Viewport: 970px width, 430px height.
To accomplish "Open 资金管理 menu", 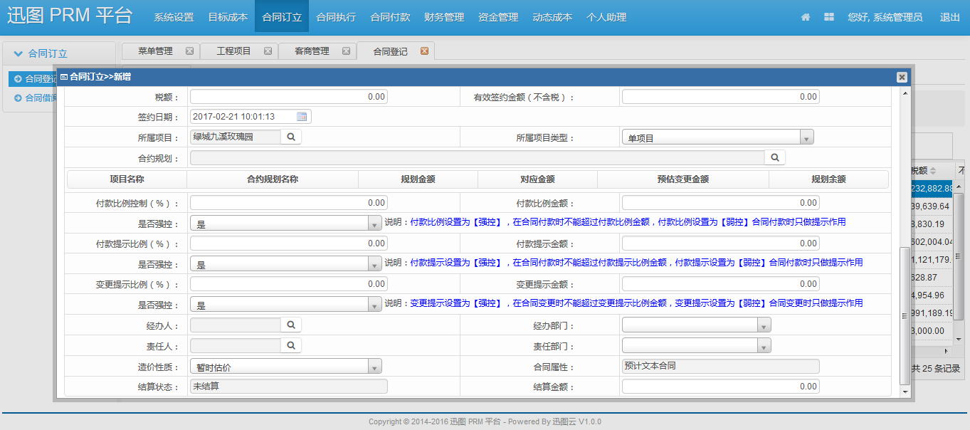I will point(498,17).
